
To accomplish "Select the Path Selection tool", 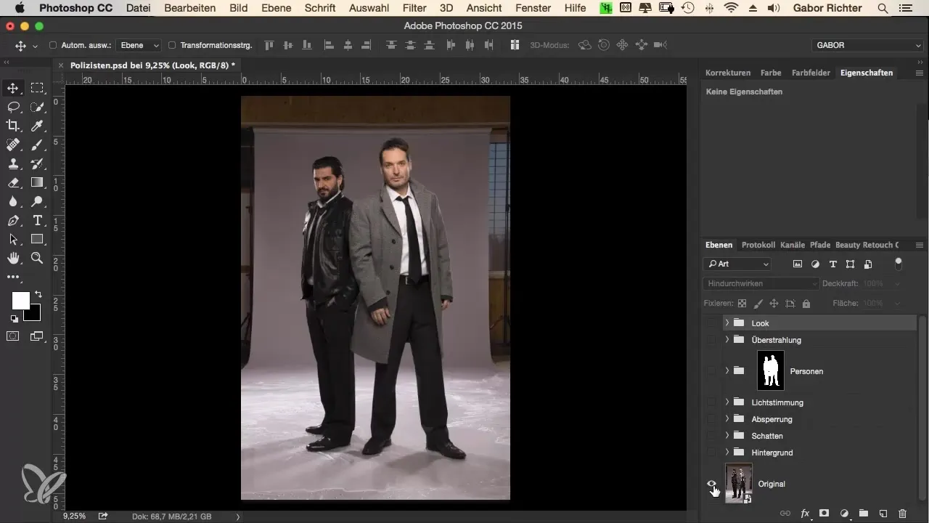I will (13, 240).
